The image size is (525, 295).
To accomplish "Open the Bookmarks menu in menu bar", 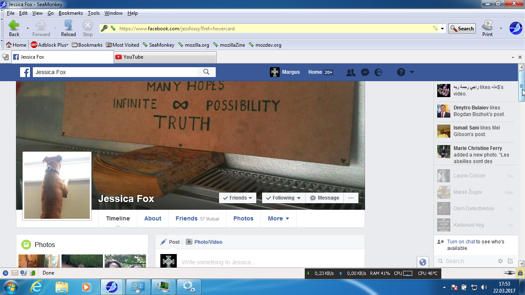I will (x=71, y=13).
